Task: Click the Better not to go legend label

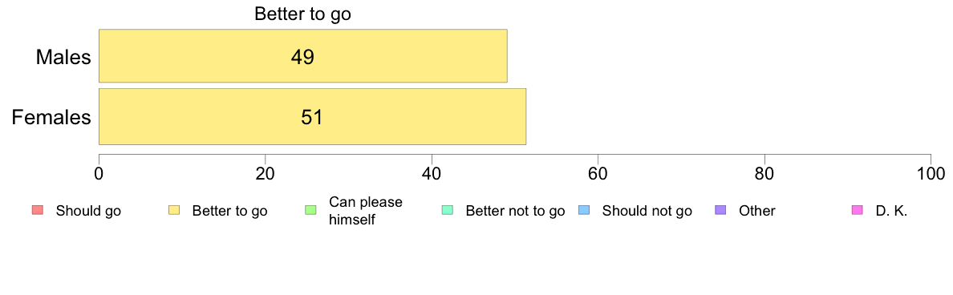Action: coord(515,212)
